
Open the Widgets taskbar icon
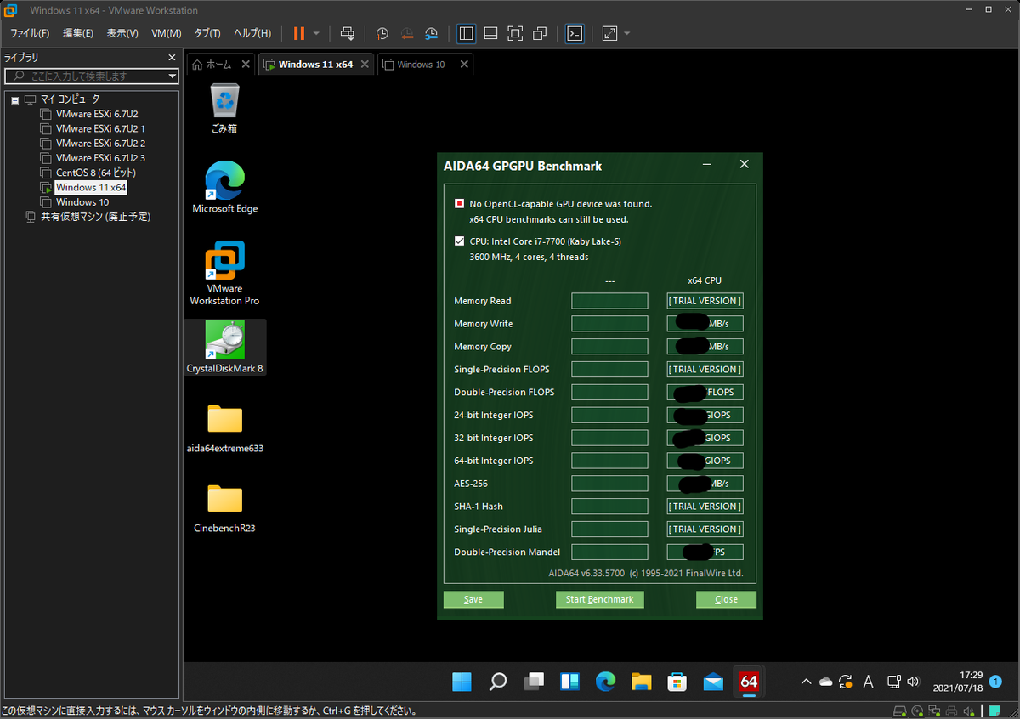click(x=569, y=682)
